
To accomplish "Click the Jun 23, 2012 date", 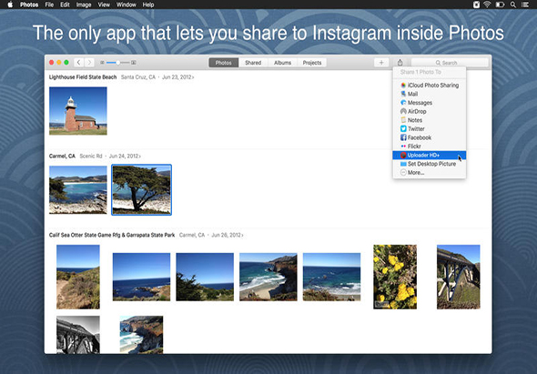I will tap(177, 77).
